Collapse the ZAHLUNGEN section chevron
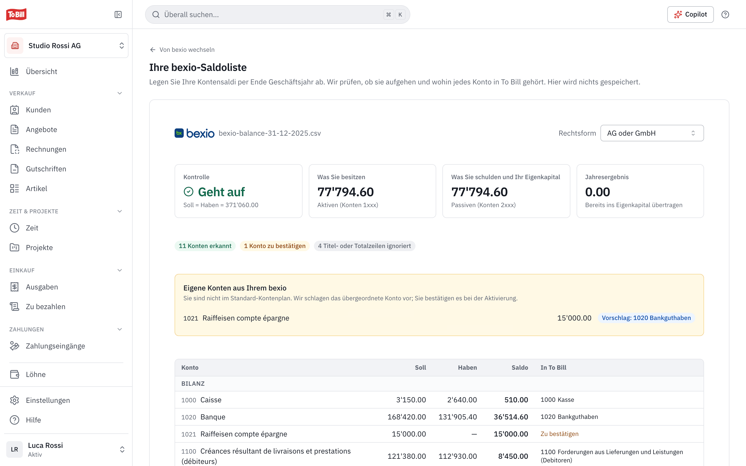This screenshot has height=466, width=746. (x=120, y=329)
